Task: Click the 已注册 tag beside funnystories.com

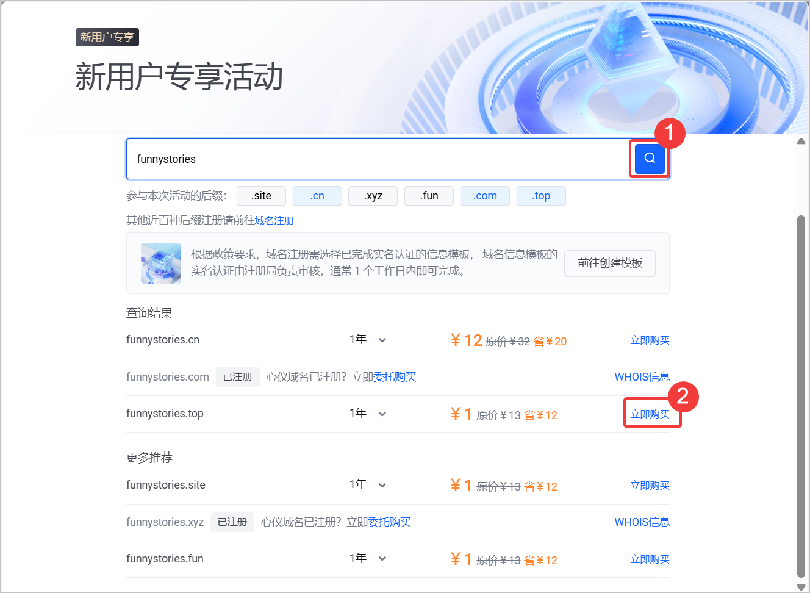Action: [238, 377]
